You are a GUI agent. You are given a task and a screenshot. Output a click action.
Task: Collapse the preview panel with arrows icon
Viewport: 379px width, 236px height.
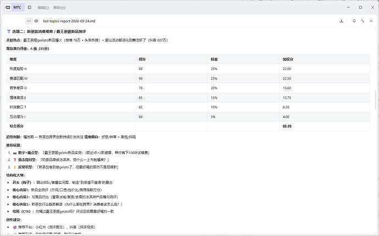click(363, 21)
